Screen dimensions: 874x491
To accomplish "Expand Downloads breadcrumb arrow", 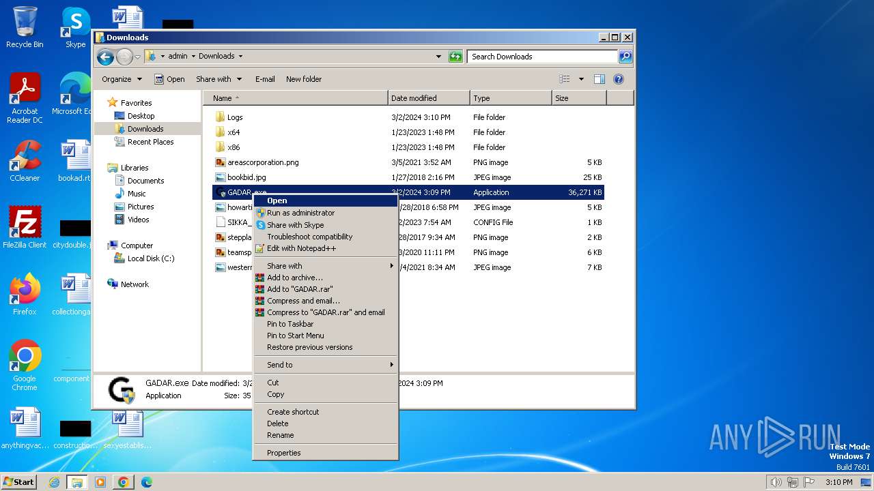I will (240, 57).
